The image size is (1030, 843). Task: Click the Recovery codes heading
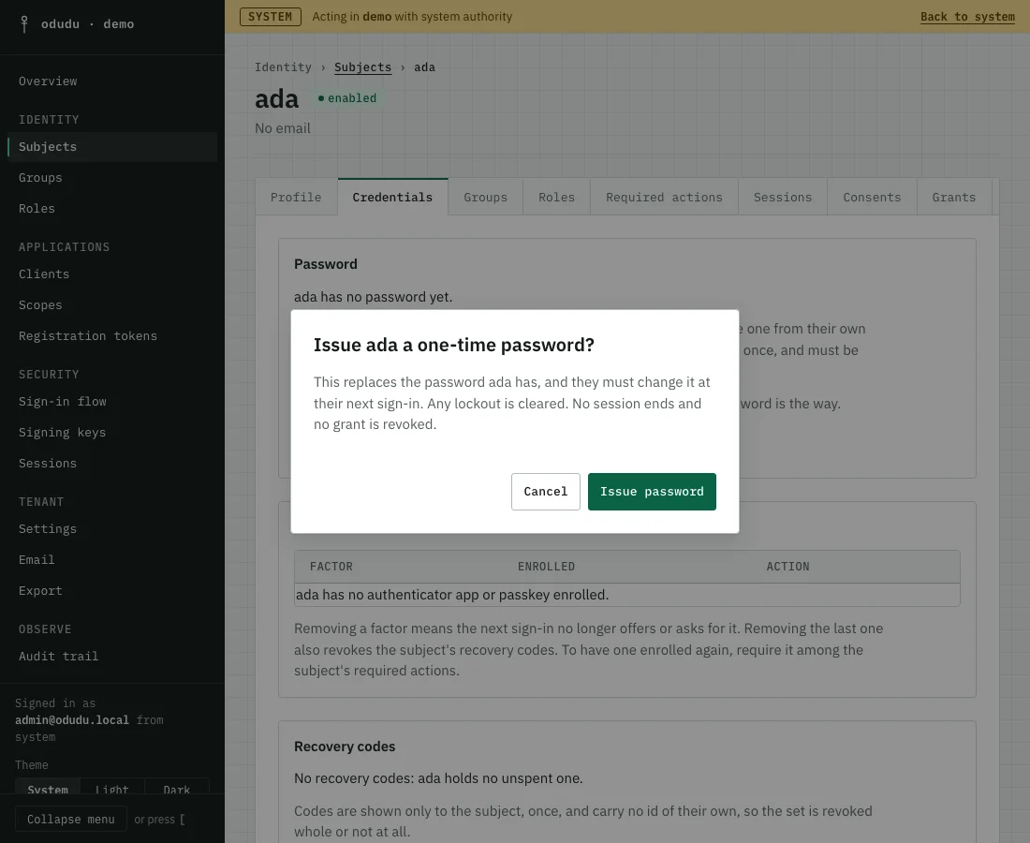pos(345,747)
